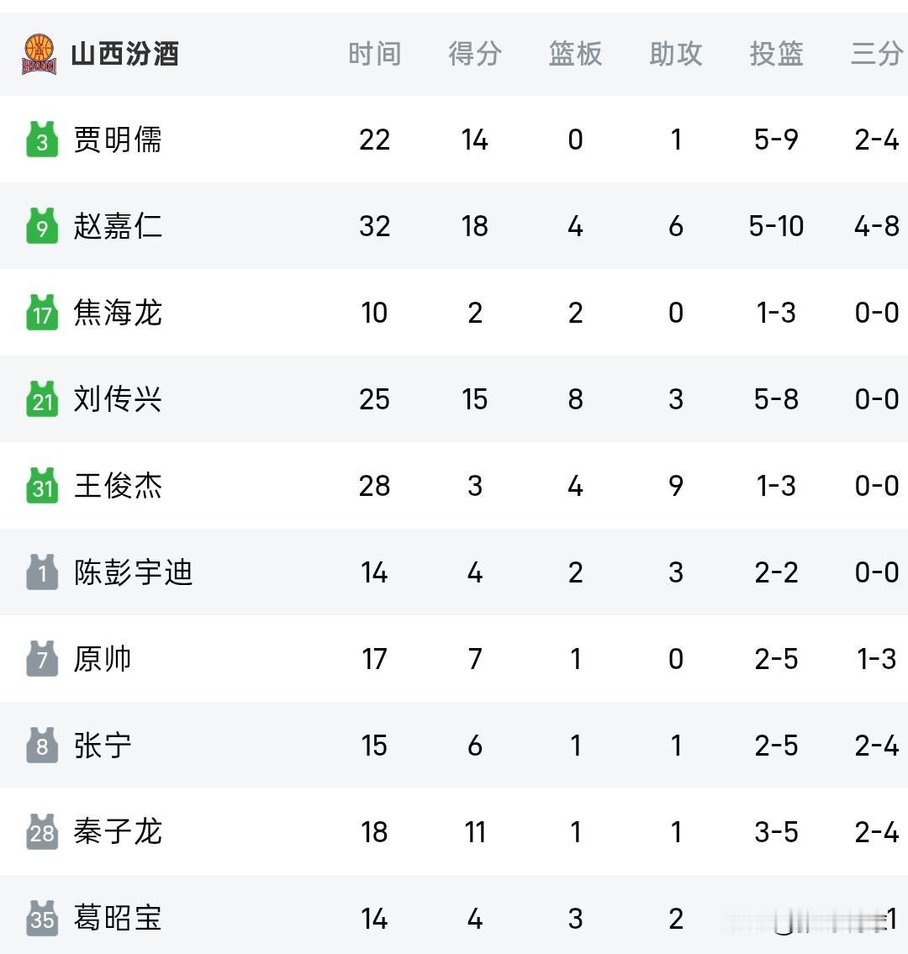Image resolution: width=908 pixels, height=954 pixels.
Task: Open player 赵嘉仁's name
Action: 118,226
